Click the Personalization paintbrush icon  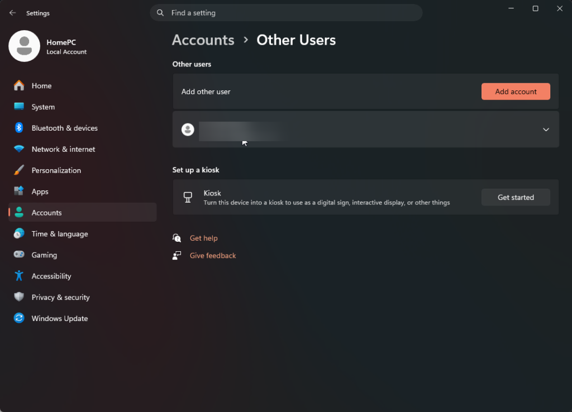pyautogui.click(x=19, y=170)
